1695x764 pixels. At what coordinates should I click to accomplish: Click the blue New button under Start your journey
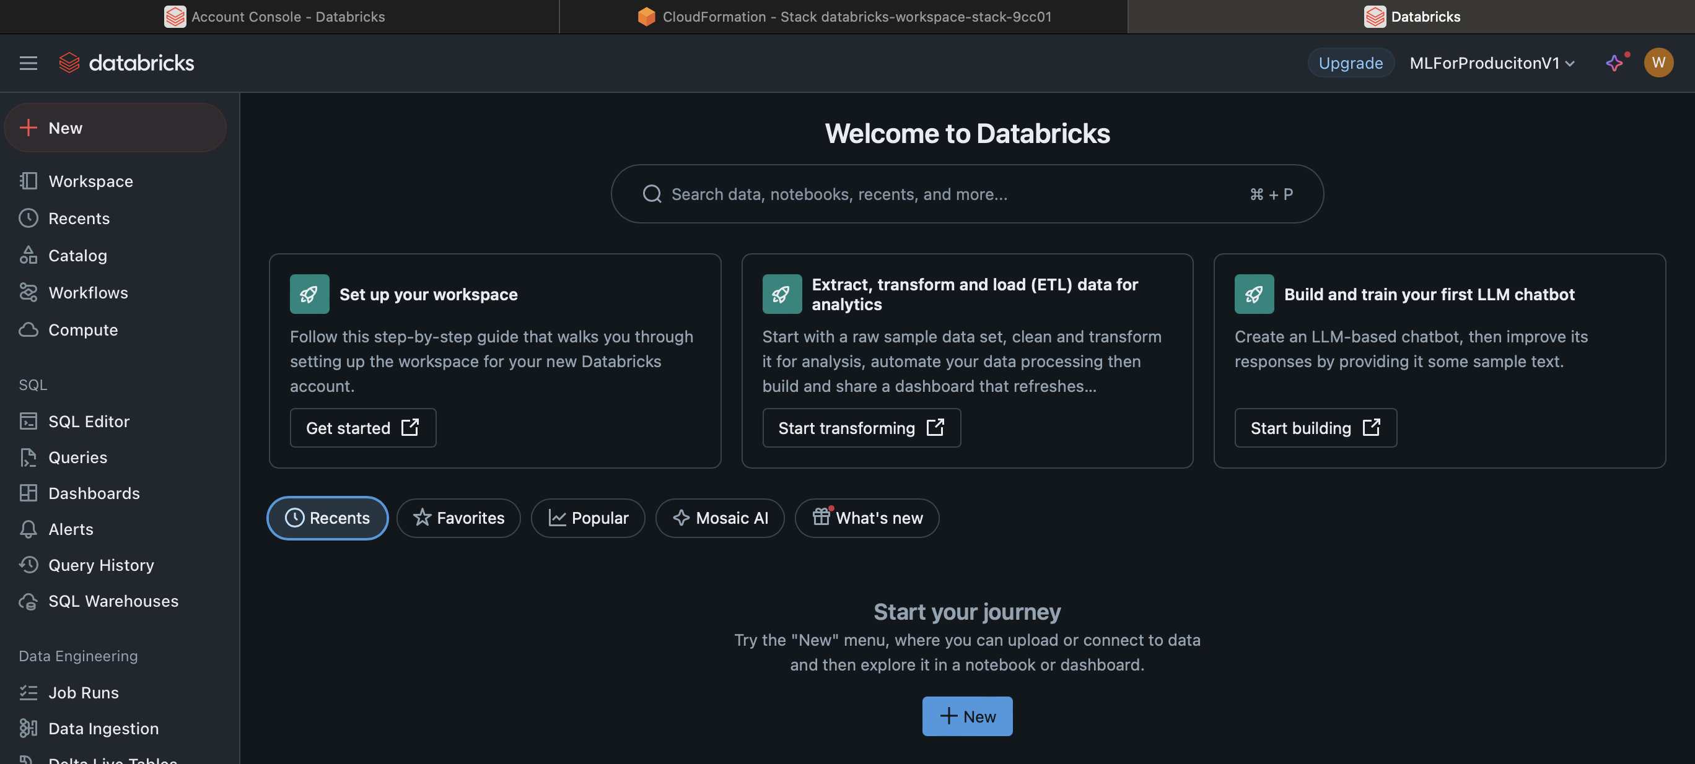click(x=967, y=717)
